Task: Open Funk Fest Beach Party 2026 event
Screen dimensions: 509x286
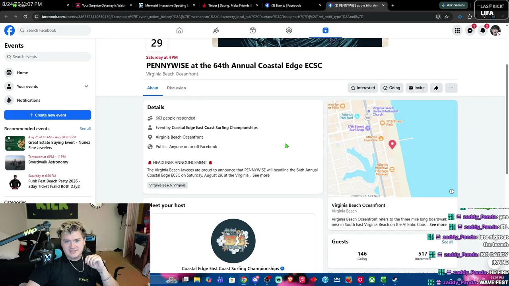Action: click(x=48, y=181)
